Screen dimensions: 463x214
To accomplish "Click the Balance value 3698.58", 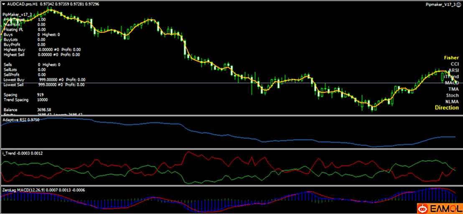I will (44, 110).
